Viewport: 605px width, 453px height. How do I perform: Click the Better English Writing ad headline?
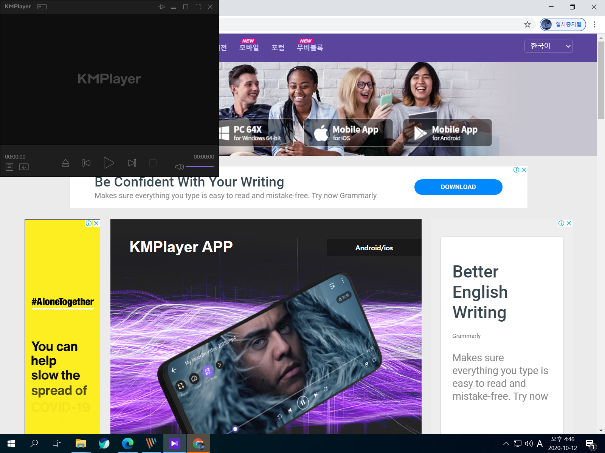point(480,292)
